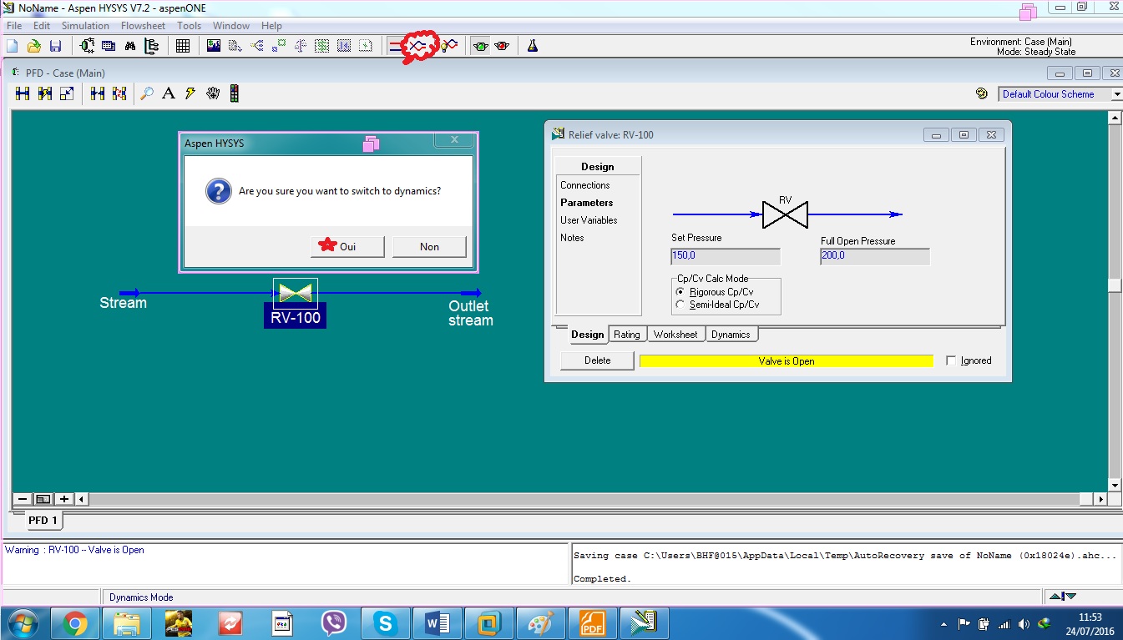This screenshot has width=1123, height=640.
Task: Open the Workbook icon in main toolbar
Action: pyautogui.click(x=109, y=46)
